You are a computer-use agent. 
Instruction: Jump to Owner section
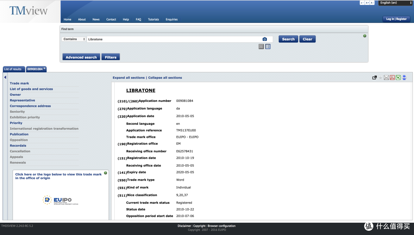[x=15, y=95]
